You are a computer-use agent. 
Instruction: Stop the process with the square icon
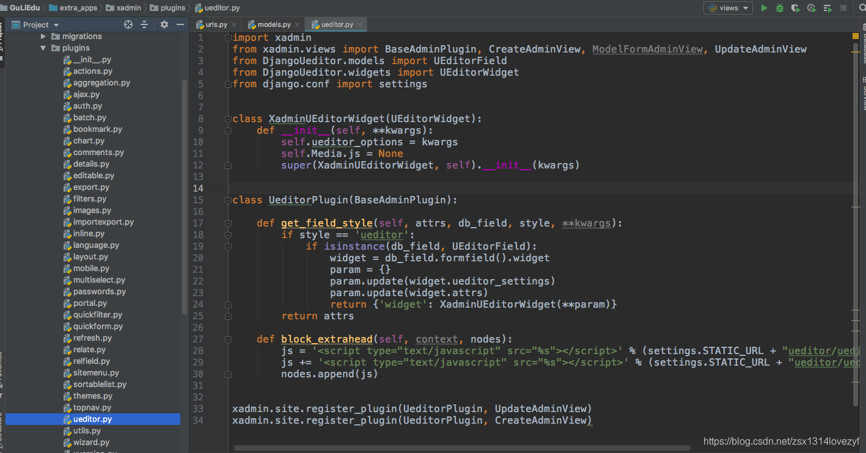click(843, 8)
